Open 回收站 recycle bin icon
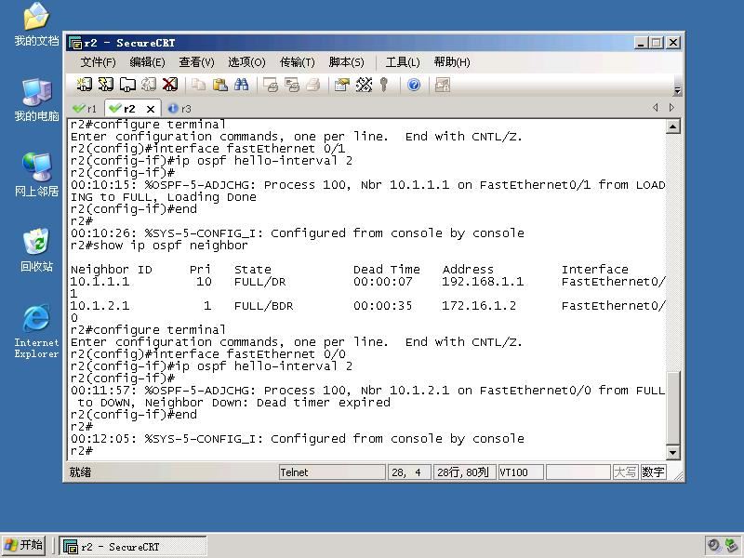This screenshot has width=744, height=558. point(36,250)
